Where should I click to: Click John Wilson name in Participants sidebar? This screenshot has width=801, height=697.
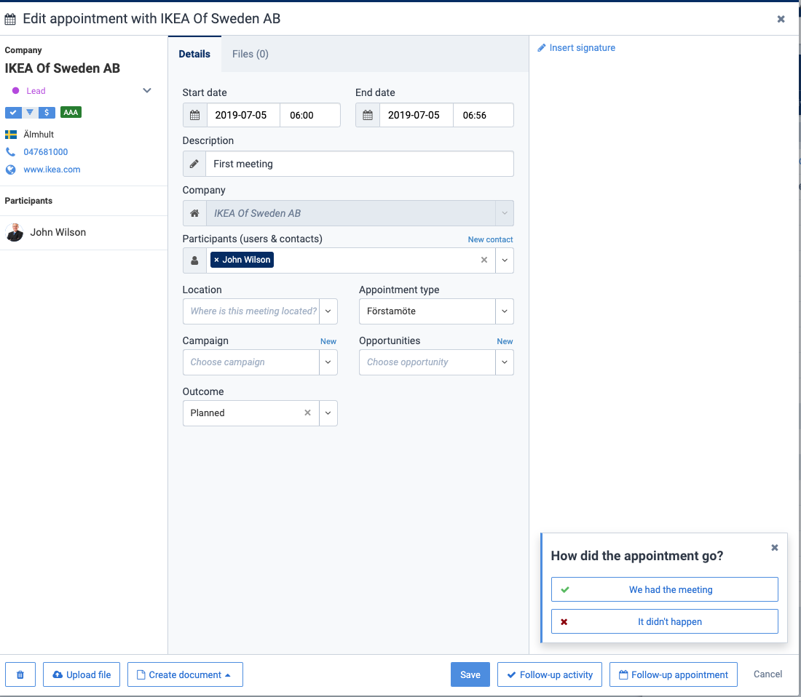coord(58,232)
